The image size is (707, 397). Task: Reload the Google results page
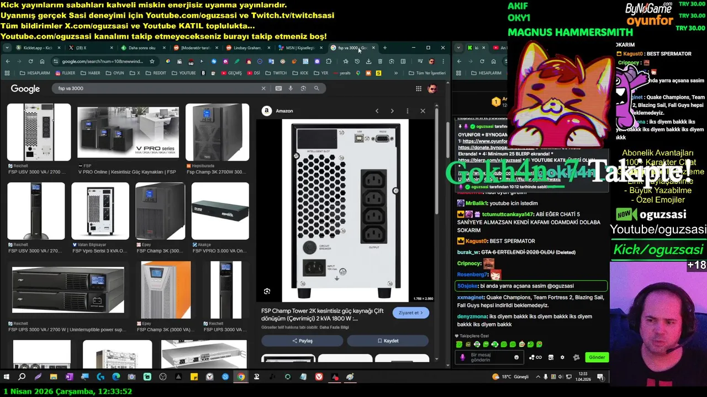[31, 61]
